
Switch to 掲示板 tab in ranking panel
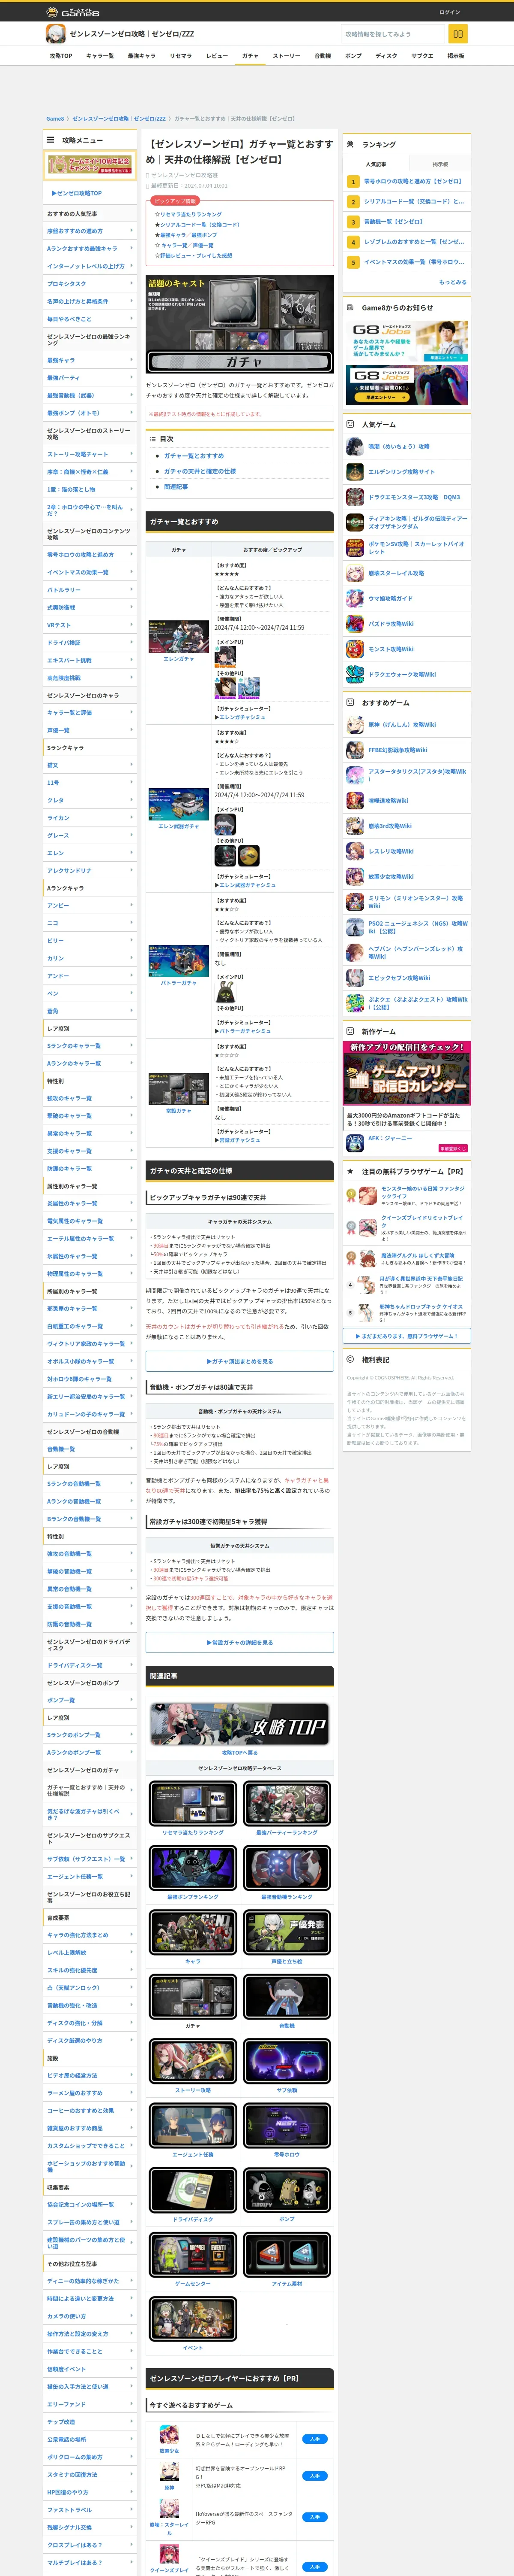click(440, 164)
